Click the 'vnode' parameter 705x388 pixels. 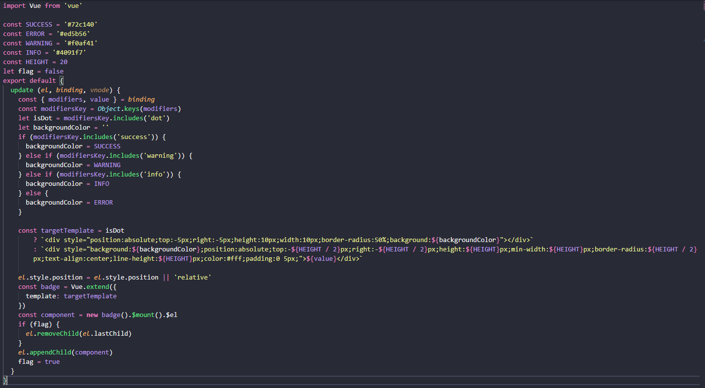coord(100,90)
